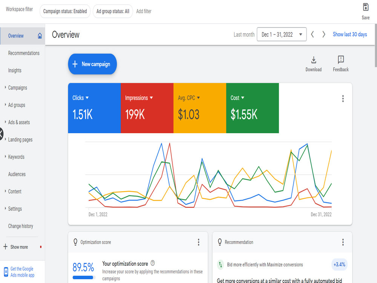Click the bid arrows icon beside Maximize conversions
This screenshot has width=377, height=283.
[221, 265]
